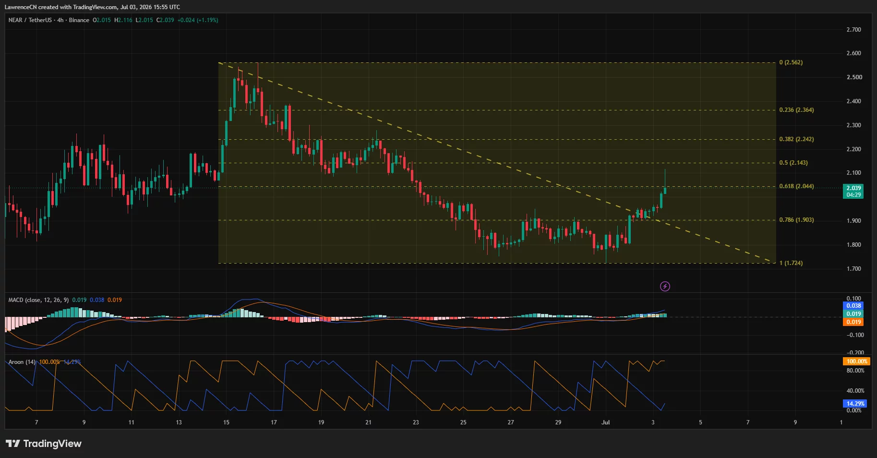The height and width of the screenshot is (458, 877).
Task: Click the MACD (close, 12, 26, 9) legend
Action: click(39, 300)
